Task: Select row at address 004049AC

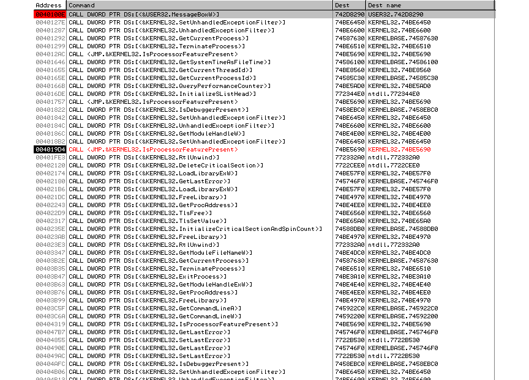Action: click(x=264, y=356)
